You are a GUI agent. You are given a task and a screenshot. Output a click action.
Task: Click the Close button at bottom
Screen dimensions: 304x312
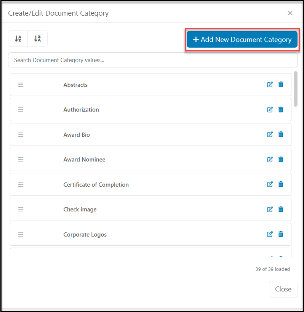pos(283,289)
